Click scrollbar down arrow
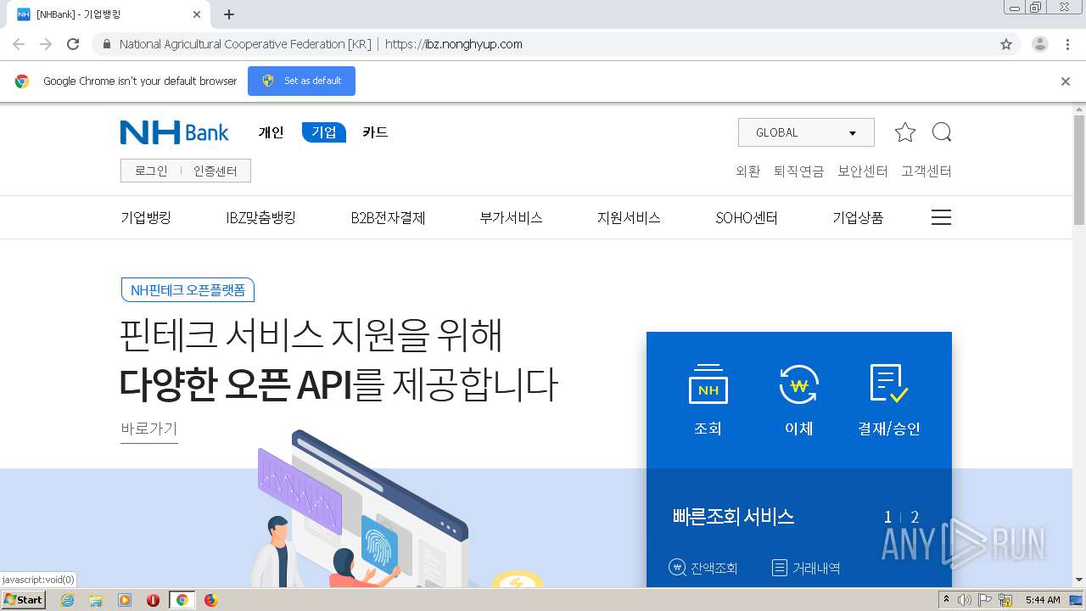The width and height of the screenshot is (1086, 611). tap(1079, 580)
